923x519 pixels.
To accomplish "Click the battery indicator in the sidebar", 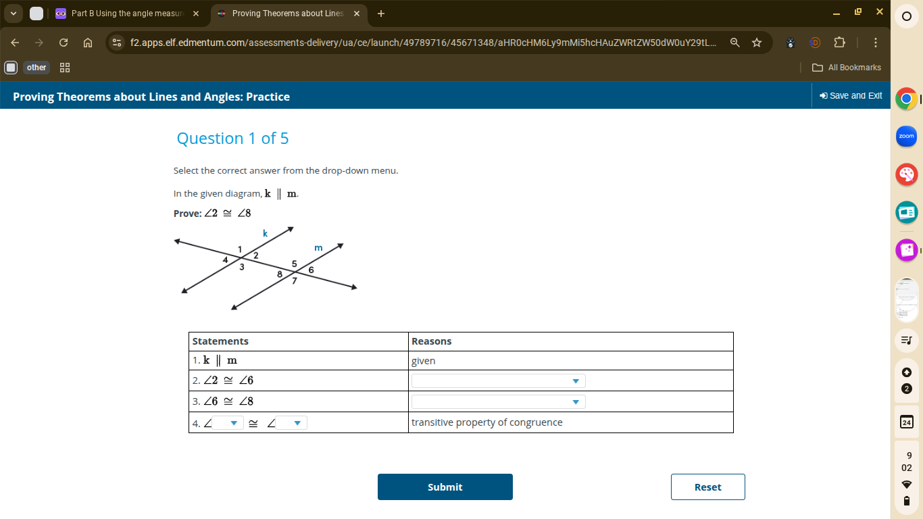I will point(906,501).
